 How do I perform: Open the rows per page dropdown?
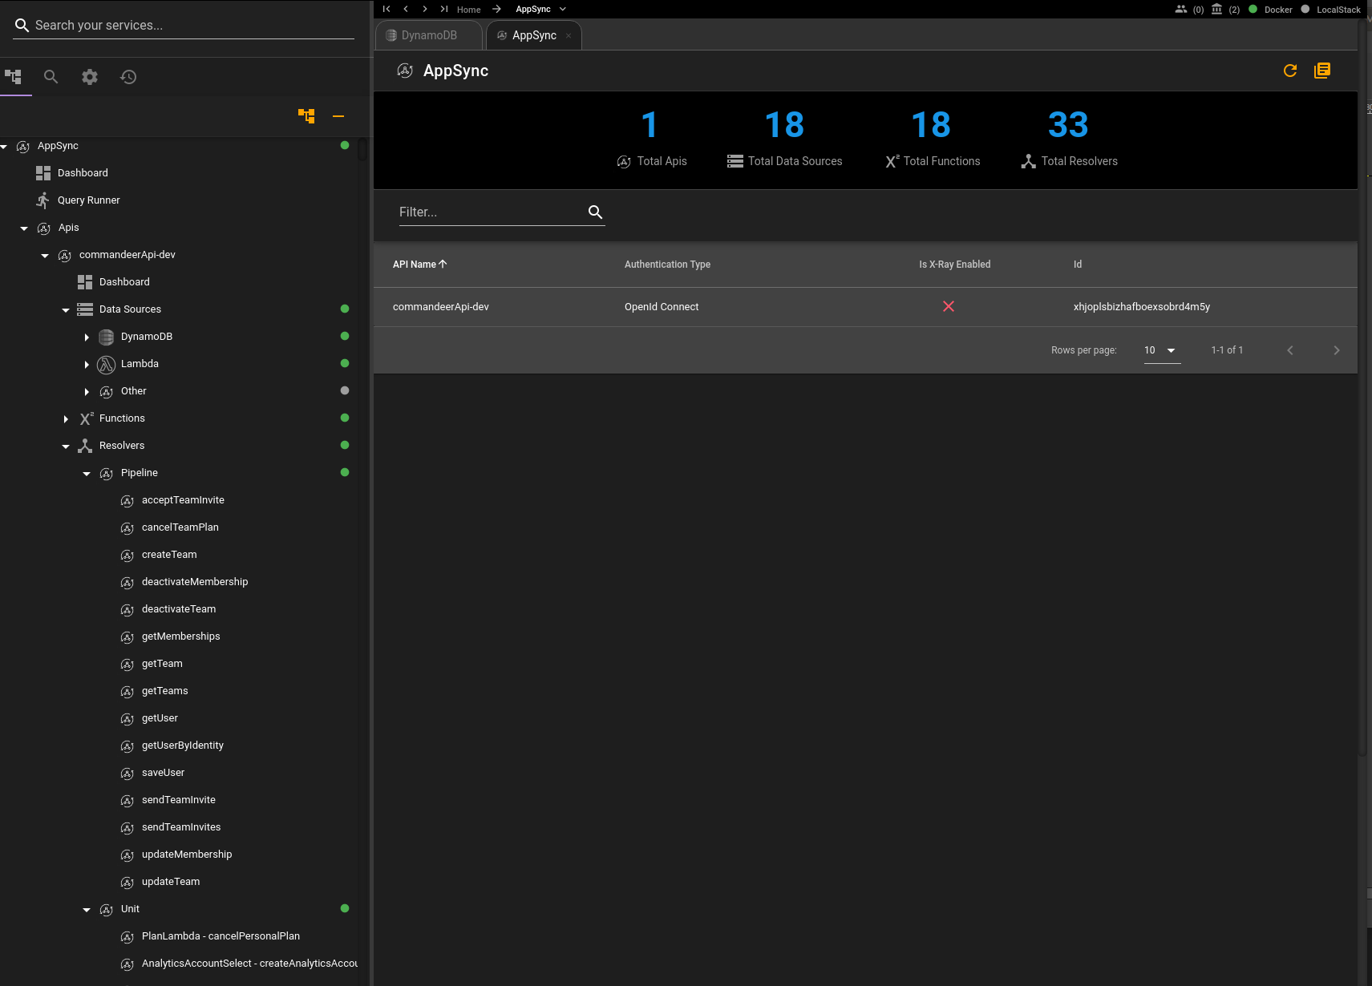1162,350
